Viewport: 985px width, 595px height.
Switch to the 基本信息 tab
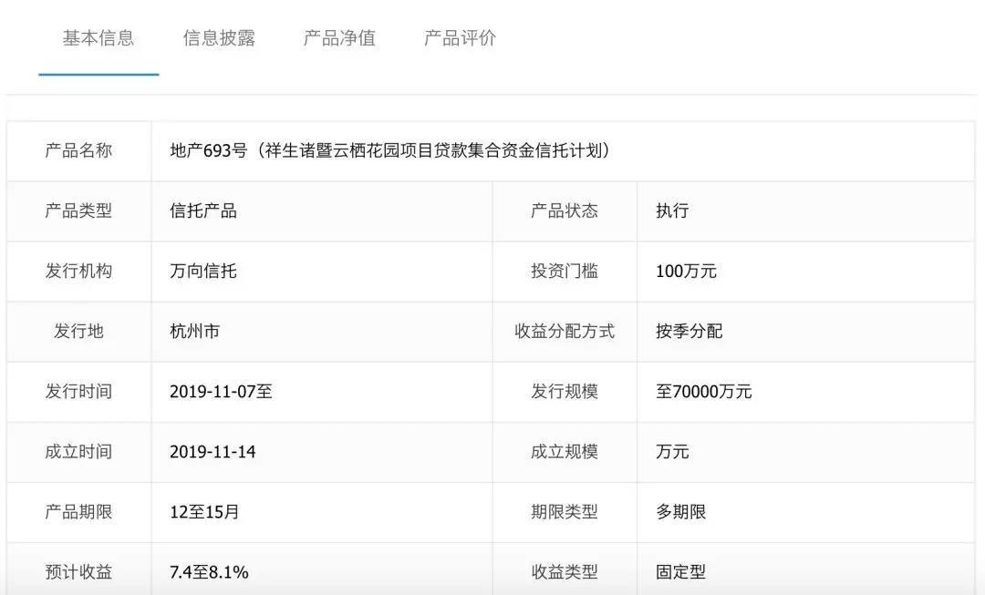[x=98, y=38]
